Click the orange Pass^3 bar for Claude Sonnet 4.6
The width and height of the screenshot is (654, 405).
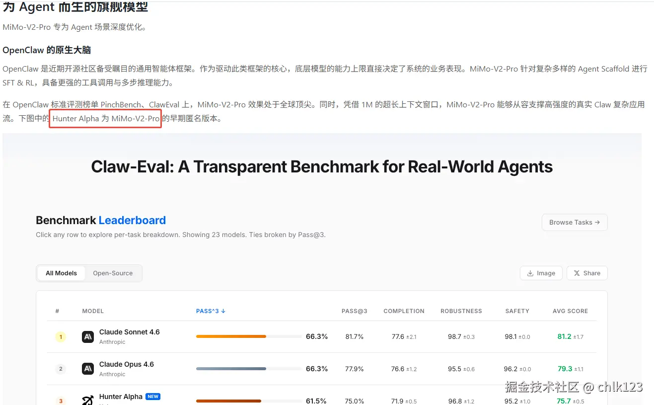[231, 336]
